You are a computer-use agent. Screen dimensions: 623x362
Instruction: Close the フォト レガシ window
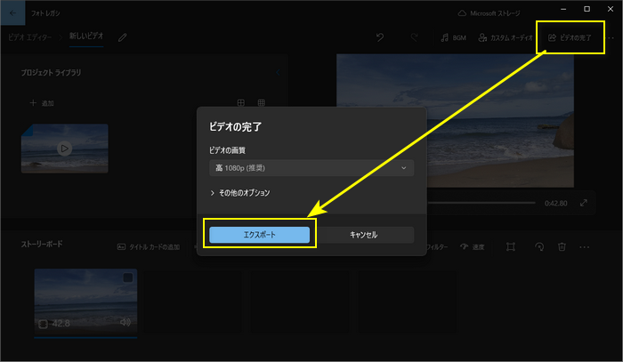coord(611,9)
